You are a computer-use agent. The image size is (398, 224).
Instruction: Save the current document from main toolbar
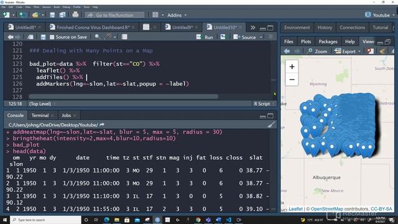[52, 15]
